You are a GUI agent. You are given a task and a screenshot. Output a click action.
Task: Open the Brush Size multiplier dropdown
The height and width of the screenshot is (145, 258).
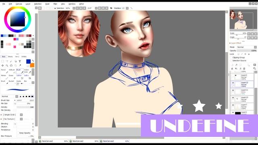[x=15, y=100]
